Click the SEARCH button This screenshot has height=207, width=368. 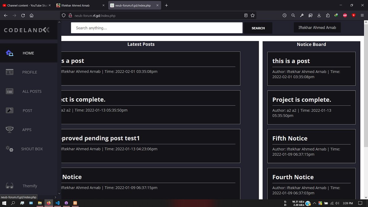pyautogui.click(x=258, y=28)
